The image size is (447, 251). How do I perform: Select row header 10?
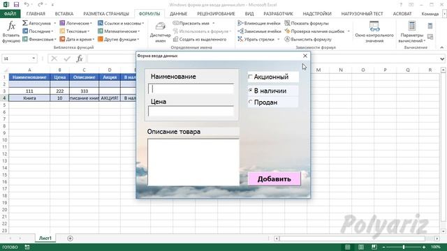point(4,139)
